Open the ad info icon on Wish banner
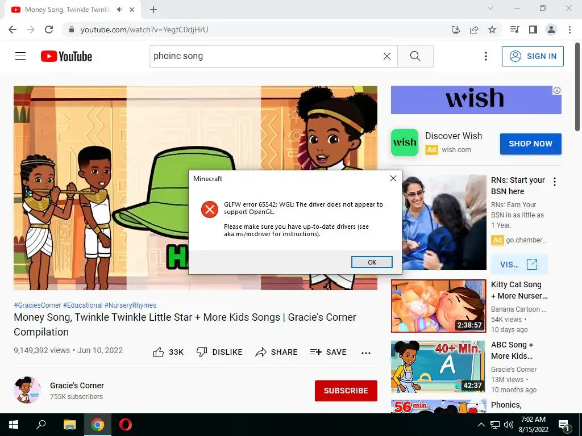582x436 pixels. click(x=557, y=90)
